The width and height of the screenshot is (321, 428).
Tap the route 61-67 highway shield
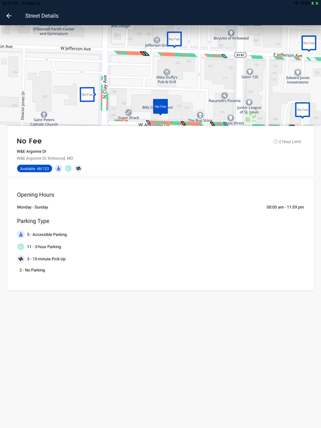coord(240,55)
